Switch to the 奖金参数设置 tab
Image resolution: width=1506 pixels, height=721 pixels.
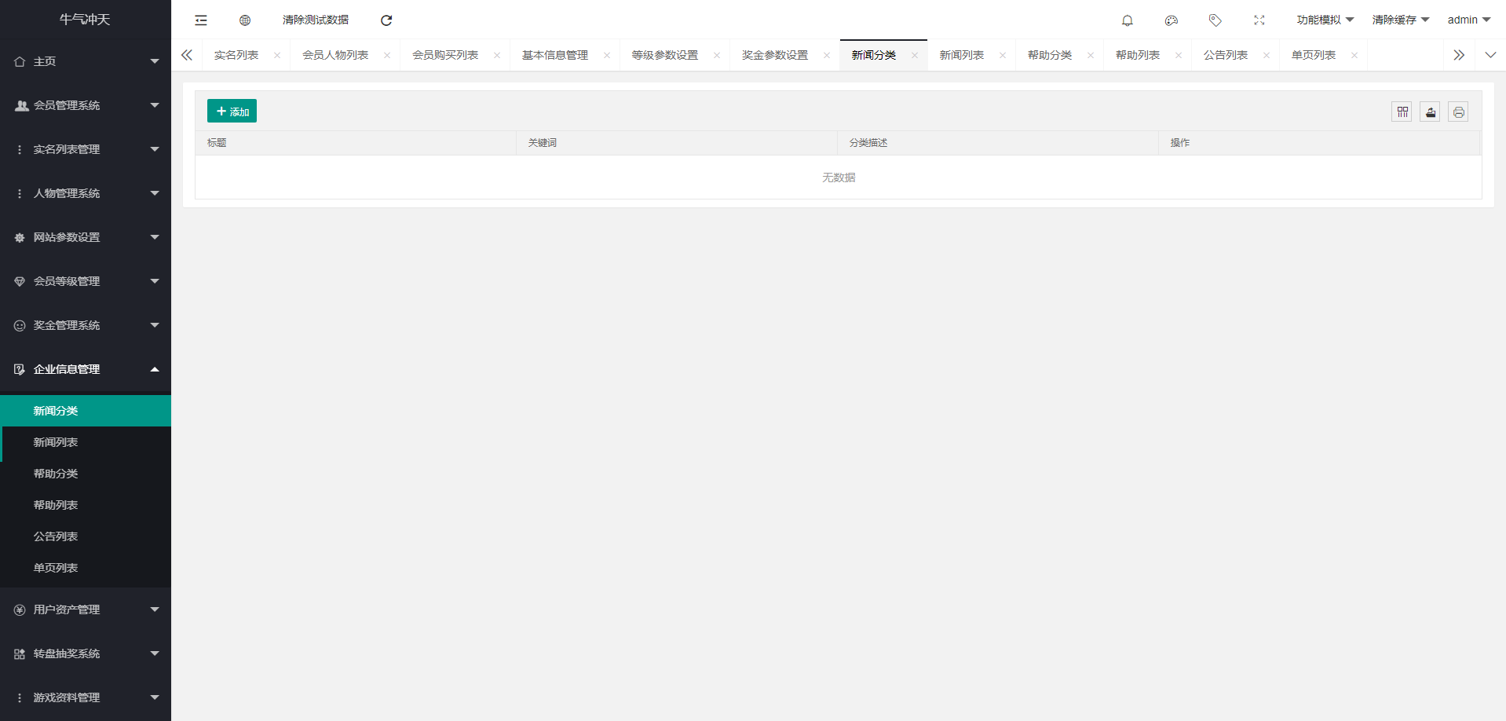tap(776, 55)
